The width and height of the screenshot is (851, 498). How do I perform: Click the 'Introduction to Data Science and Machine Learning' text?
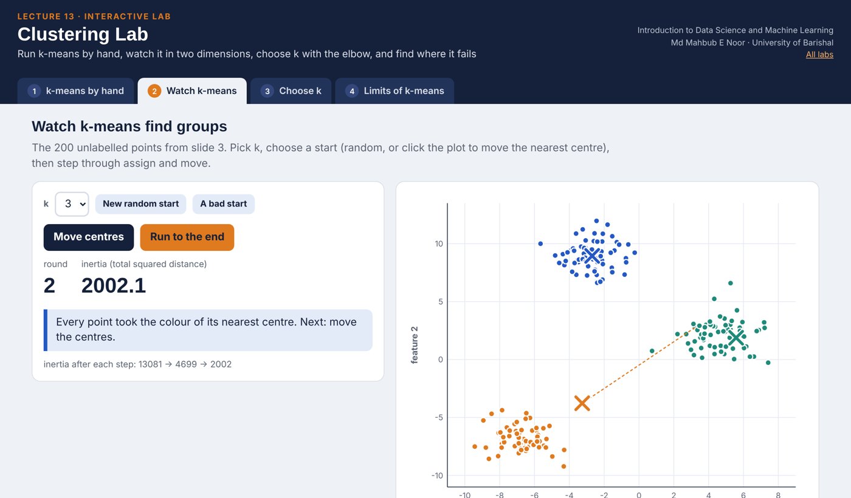(x=735, y=30)
